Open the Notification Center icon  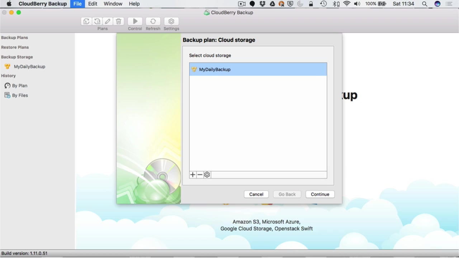tap(449, 4)
